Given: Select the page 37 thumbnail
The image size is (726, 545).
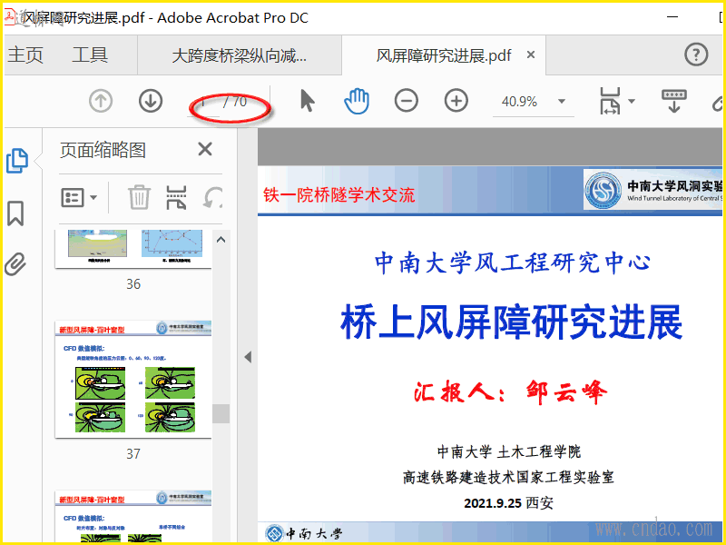Looking at the screenshot, I should click(x=133, y=379).
